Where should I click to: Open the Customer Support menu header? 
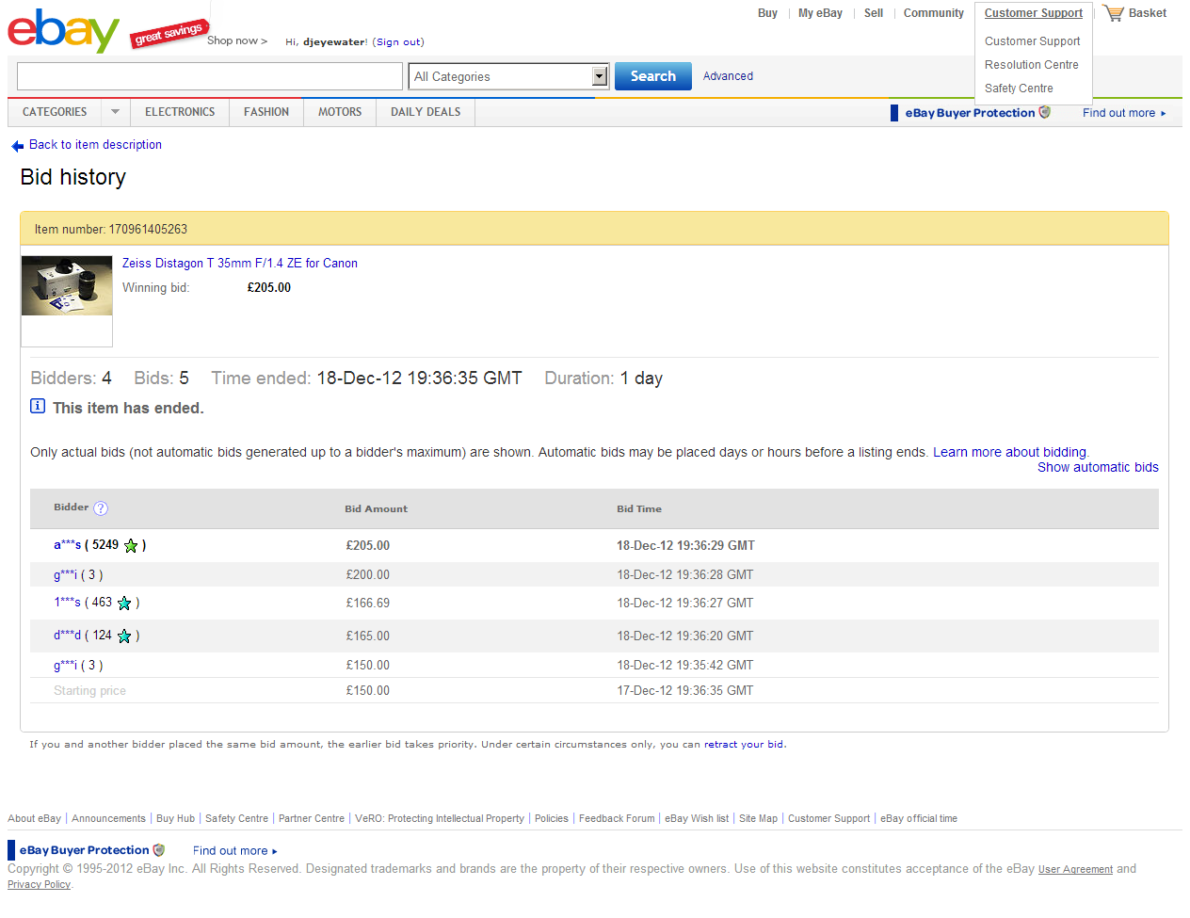tap(1034, 13)
